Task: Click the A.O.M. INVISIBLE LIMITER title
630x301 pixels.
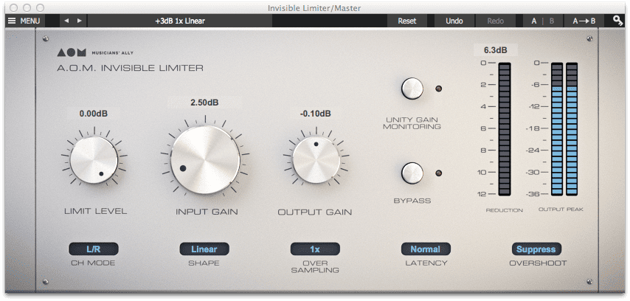Action: tap(130, 68)
